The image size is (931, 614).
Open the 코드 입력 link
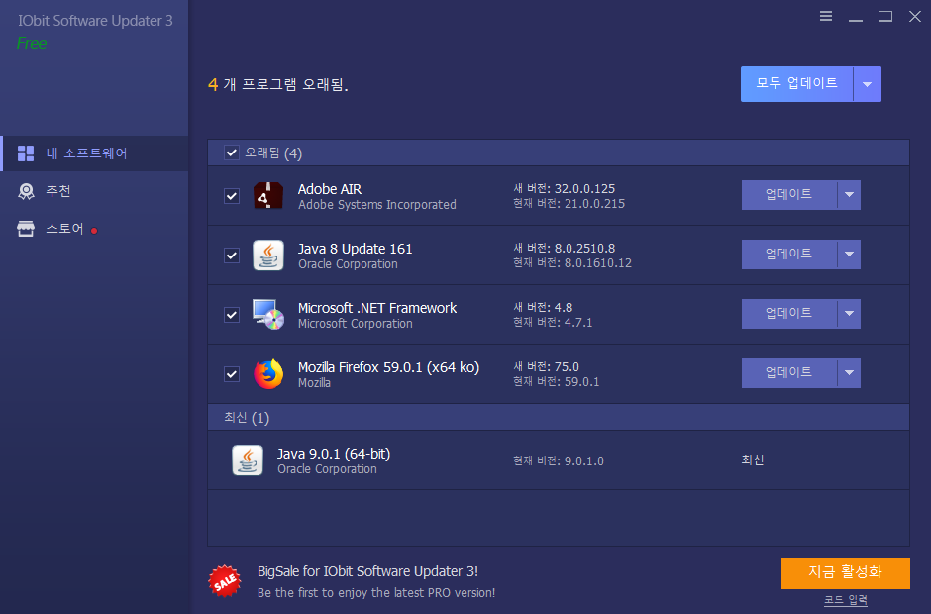pyautogui.click(x=846, y=600)
